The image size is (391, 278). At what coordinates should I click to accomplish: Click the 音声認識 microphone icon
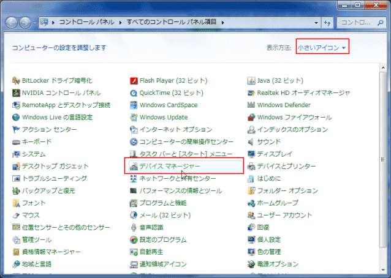click(x=134, y=227)
